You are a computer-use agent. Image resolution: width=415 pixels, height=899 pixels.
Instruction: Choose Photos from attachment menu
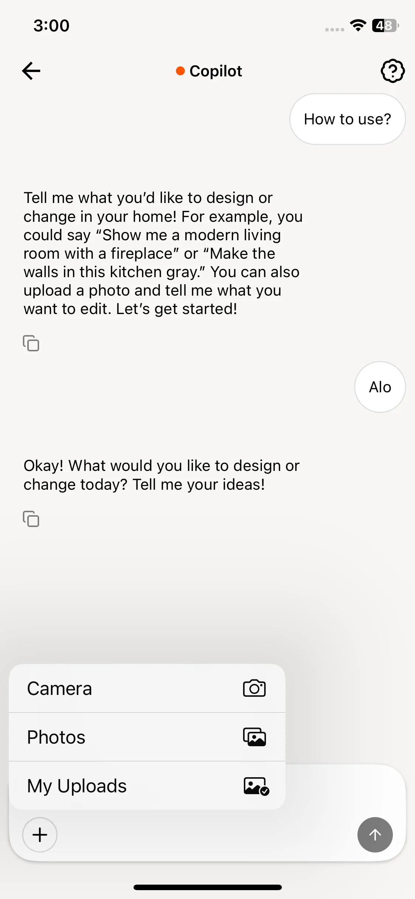[147, 737]
